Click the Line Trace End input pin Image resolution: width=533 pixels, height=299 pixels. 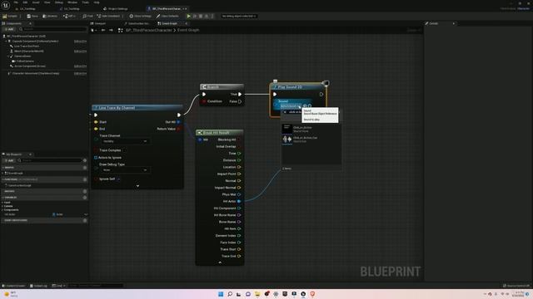96,129
